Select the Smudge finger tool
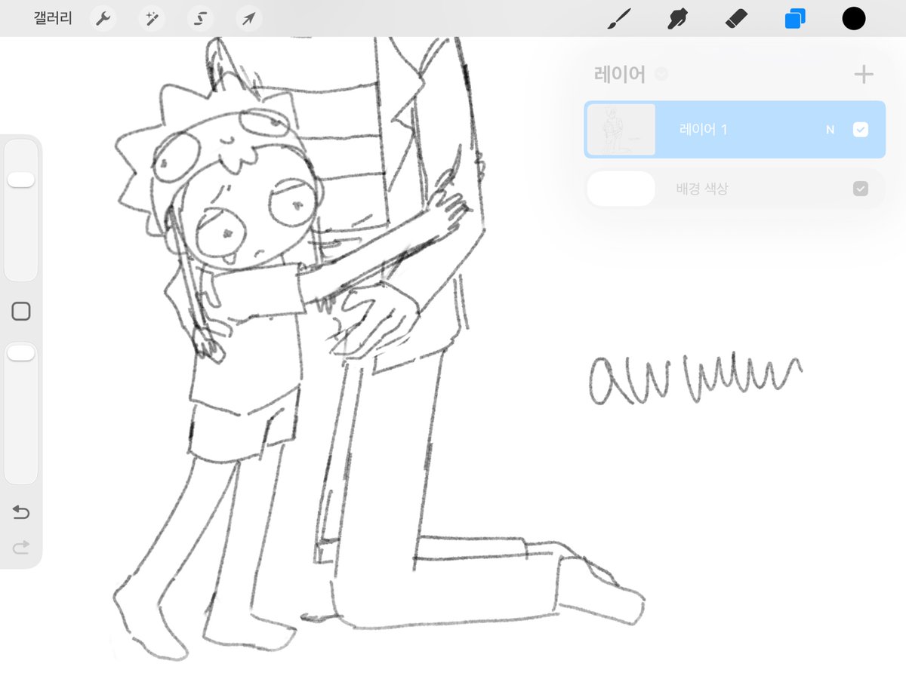Viewport: 906px width, 679px height. (x=677, y=19)
